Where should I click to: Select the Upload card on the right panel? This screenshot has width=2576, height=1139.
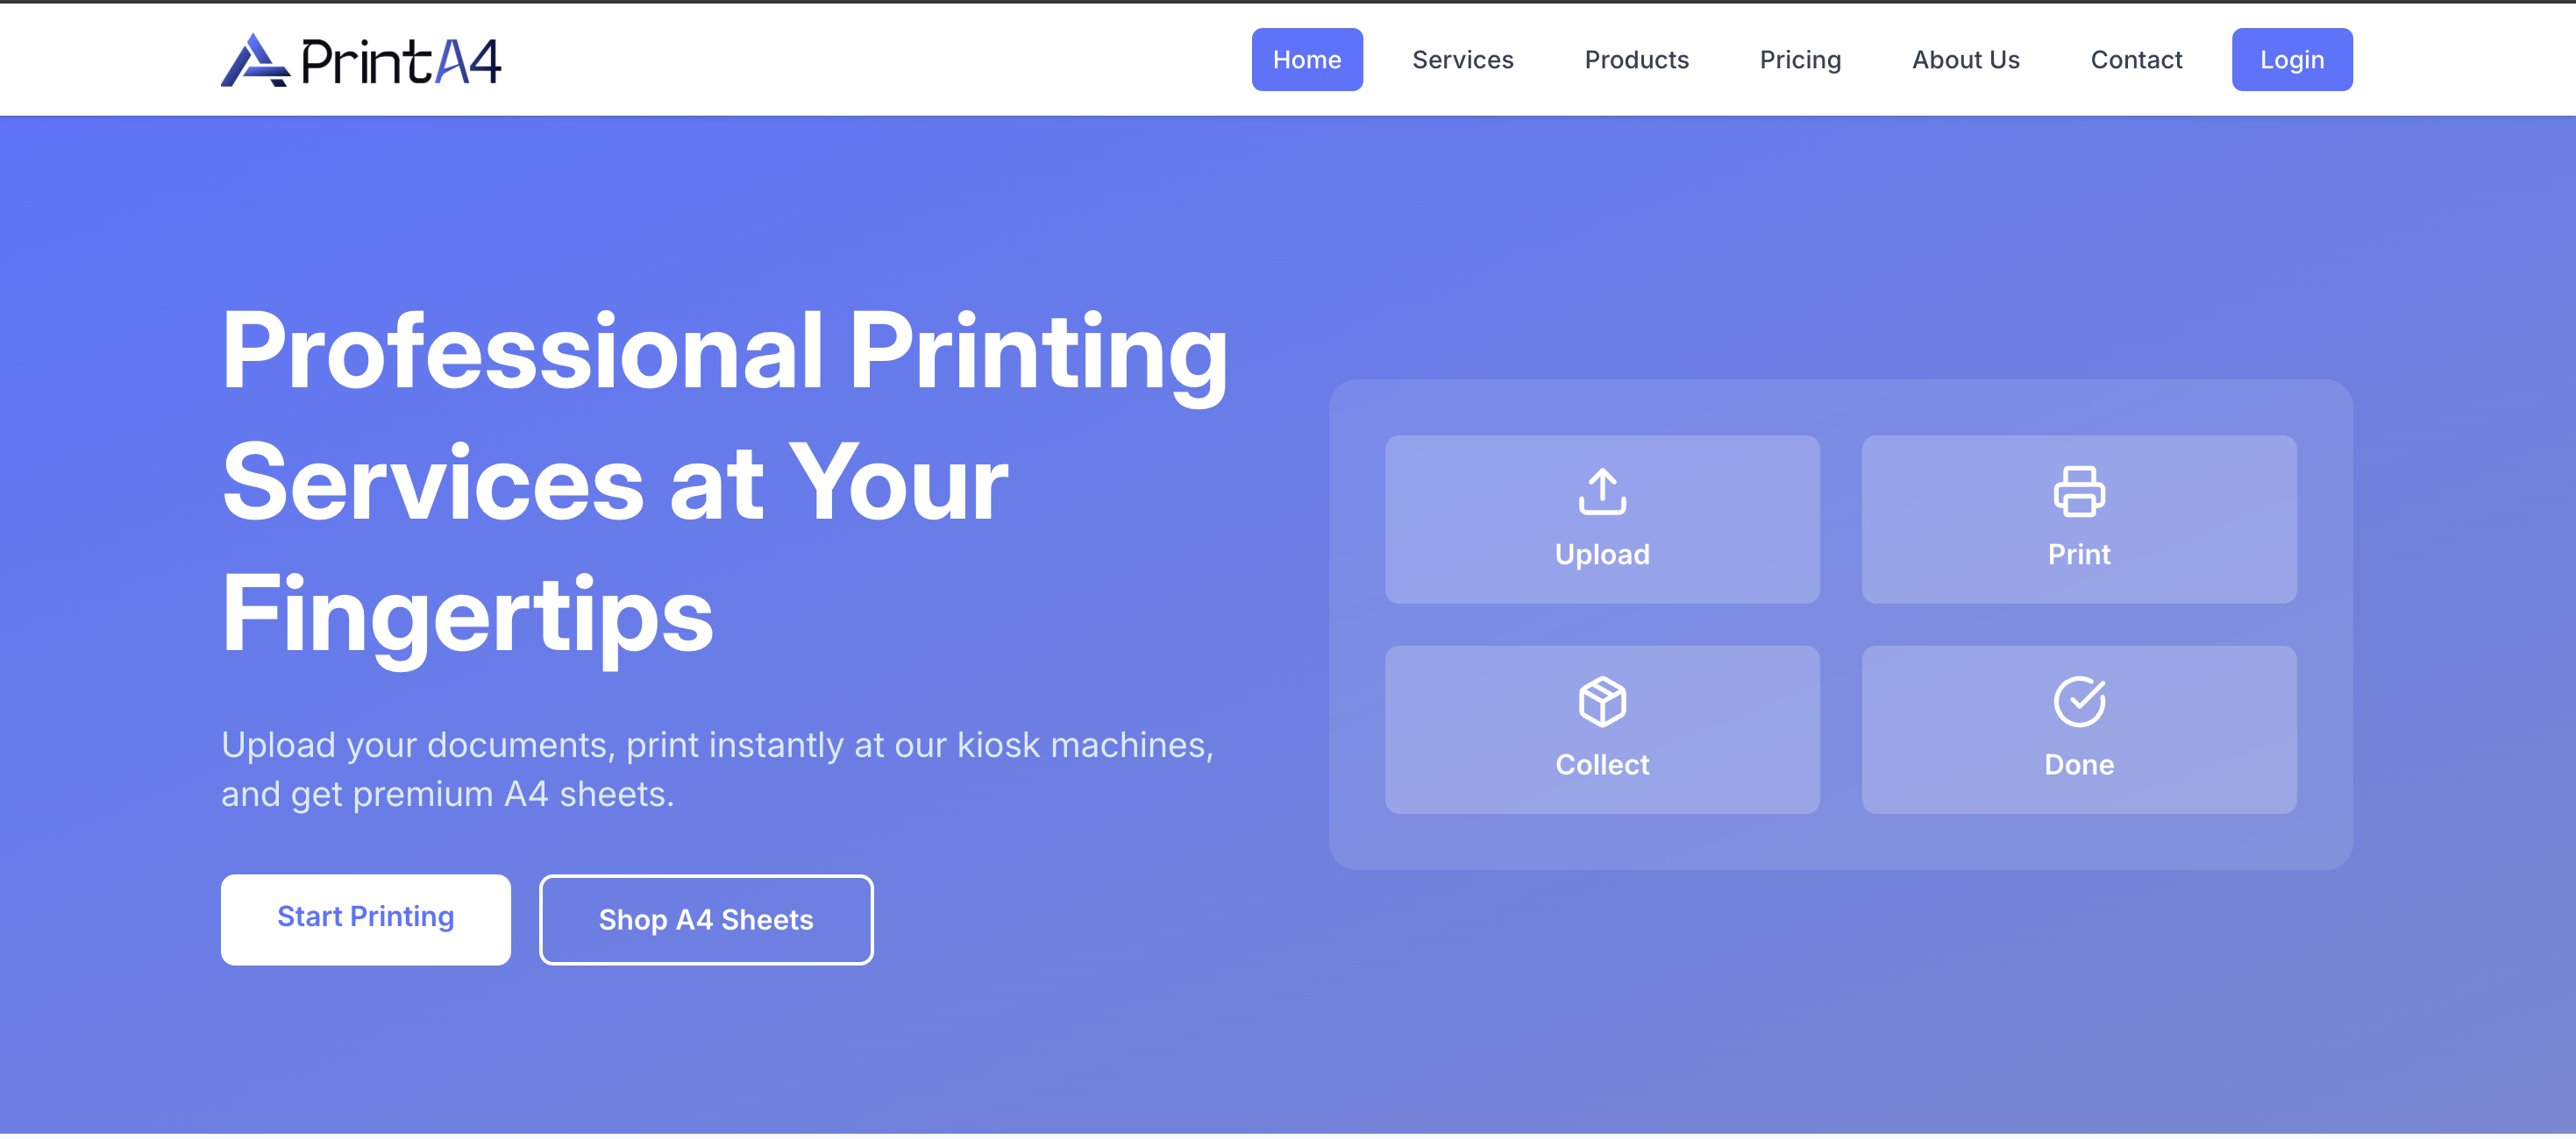tap(1602, 518)
